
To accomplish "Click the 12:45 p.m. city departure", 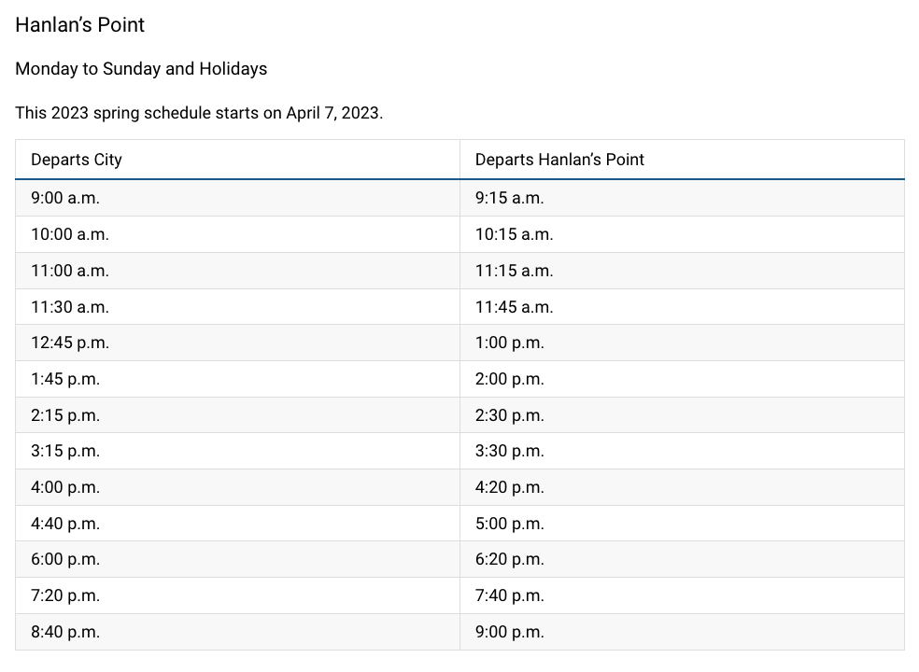I will click(70, 343).
